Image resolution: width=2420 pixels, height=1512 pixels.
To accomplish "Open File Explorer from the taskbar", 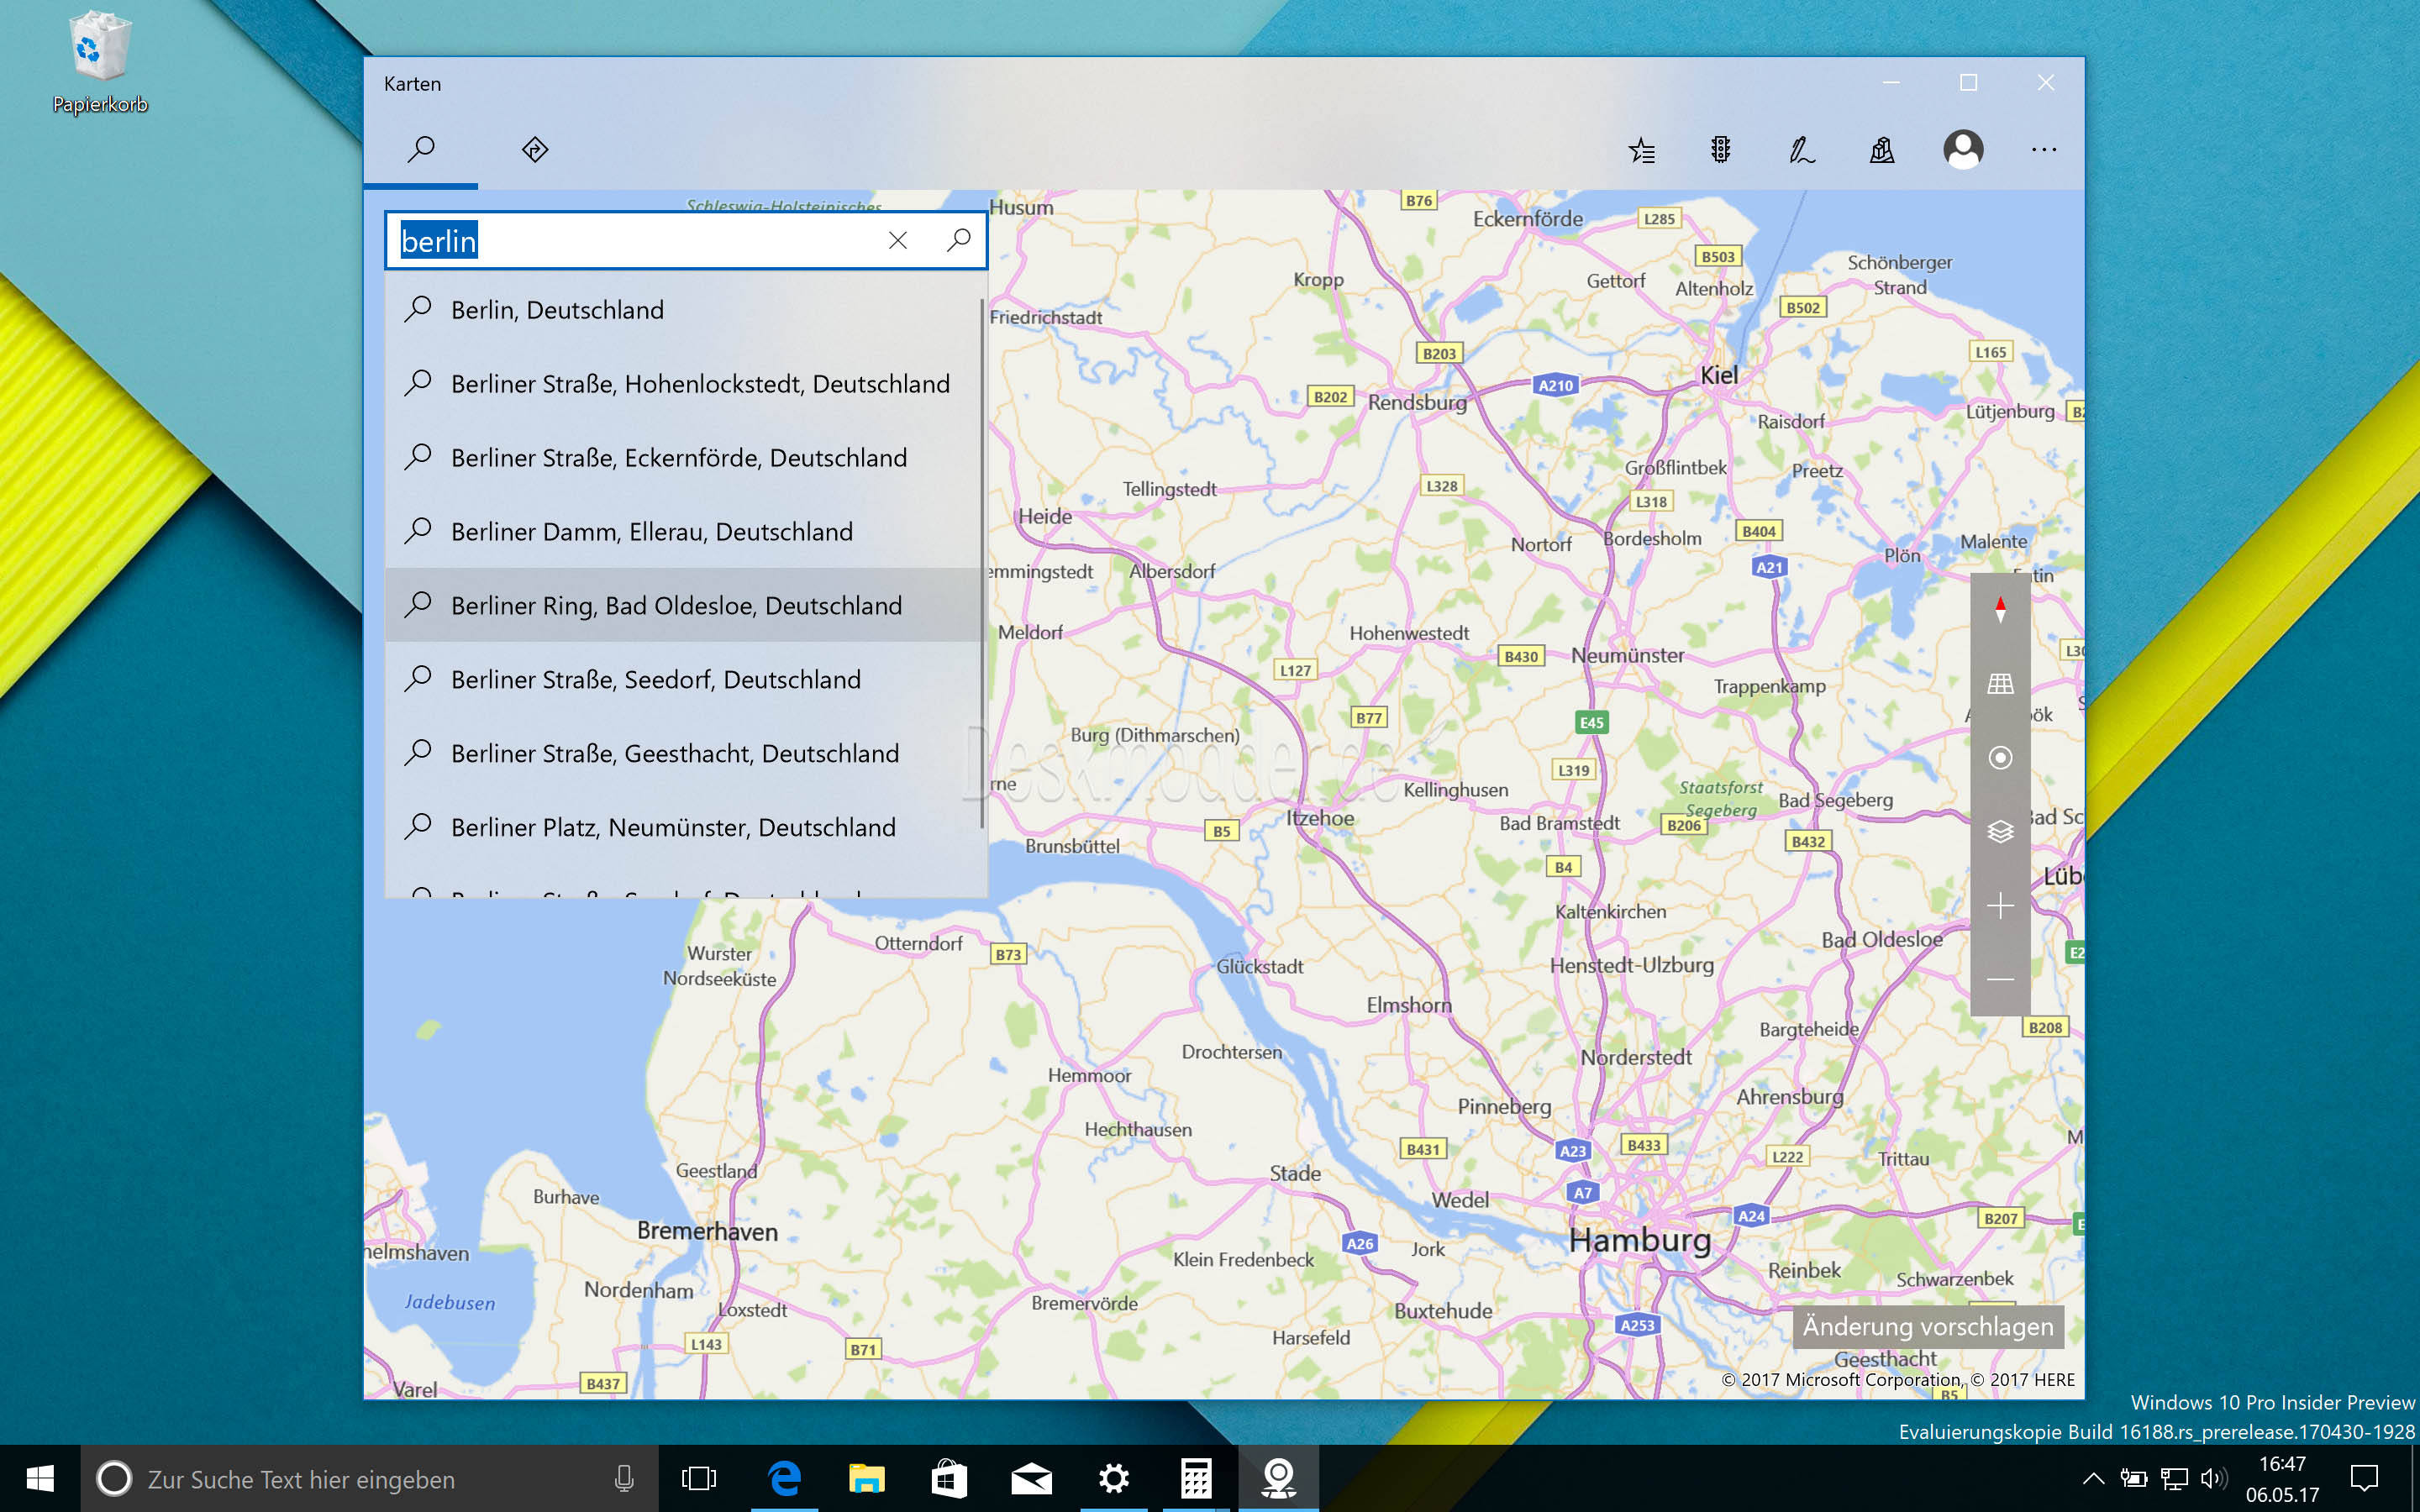I will click(x=866, y=1478).
